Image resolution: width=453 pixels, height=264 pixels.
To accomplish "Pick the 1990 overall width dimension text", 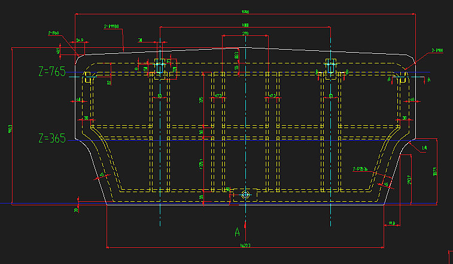I will (x=245, y=11).
